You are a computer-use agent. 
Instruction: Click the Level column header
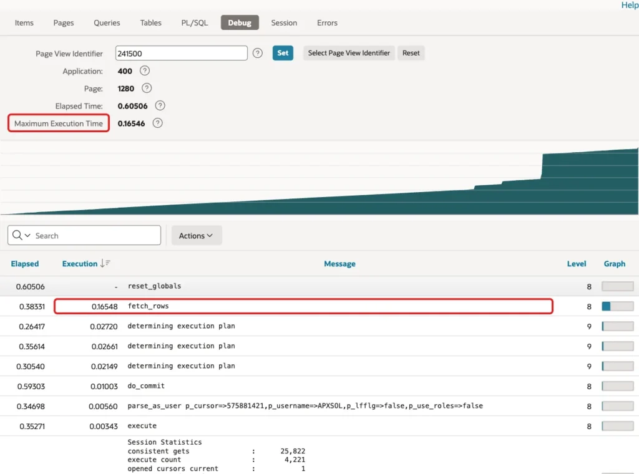click(577, 263)
